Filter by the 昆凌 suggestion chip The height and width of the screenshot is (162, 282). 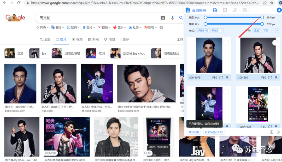(x=15, y=53)
